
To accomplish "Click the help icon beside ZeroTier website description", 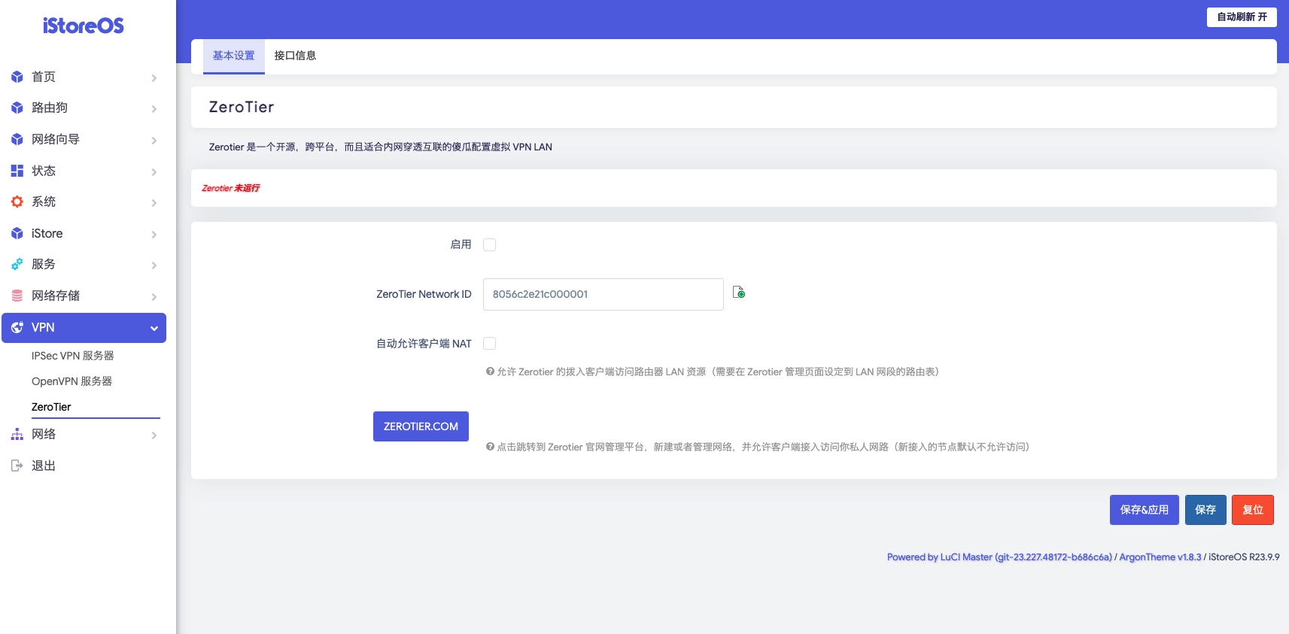I will (490, 447).
